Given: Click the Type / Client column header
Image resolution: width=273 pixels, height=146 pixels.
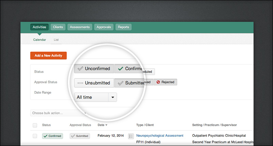Looking at the screenshot, I should (x=145, y=125).
